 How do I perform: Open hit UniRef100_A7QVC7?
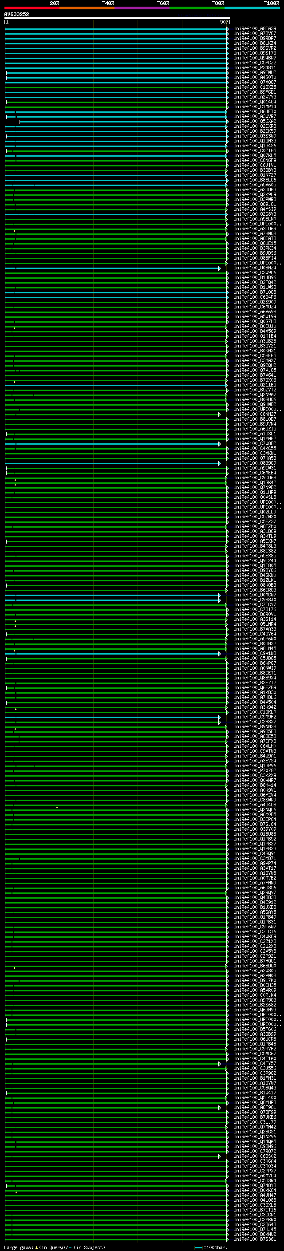pos(255,34)
